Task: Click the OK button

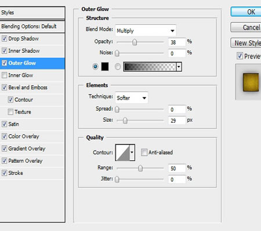Action: [x=246, y=12]
